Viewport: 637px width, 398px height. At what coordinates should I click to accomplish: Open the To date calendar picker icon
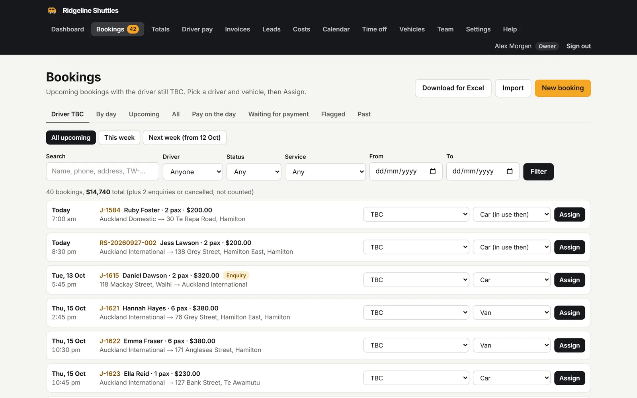[x=510, y=171]
